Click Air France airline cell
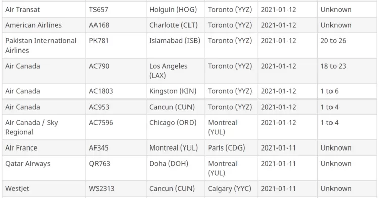This screenshot has height=198, width=379. (44, 148)
